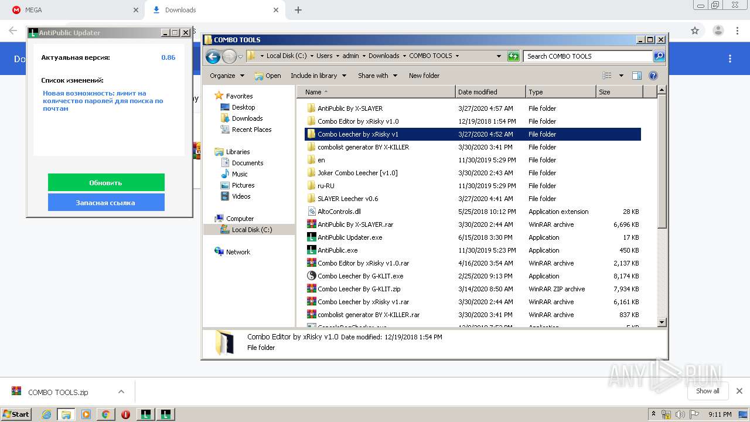Image resolution: width=750 pixels, height=422 pixels.
Task: Sort by the Size column header
Action: [x=619, y=92]
